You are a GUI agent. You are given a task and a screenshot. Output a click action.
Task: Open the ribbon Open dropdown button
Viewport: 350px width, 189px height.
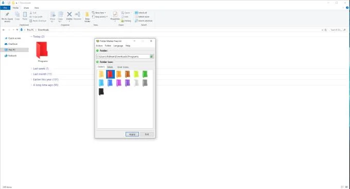[x=126, y=13]
